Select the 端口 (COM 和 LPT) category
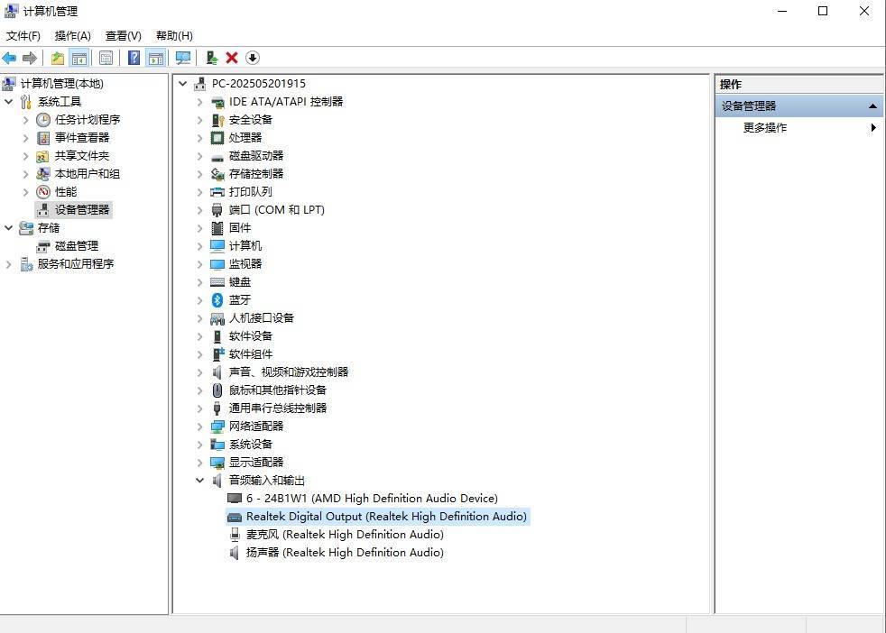This screenshot has height=633, width=886. click(276, 209)
